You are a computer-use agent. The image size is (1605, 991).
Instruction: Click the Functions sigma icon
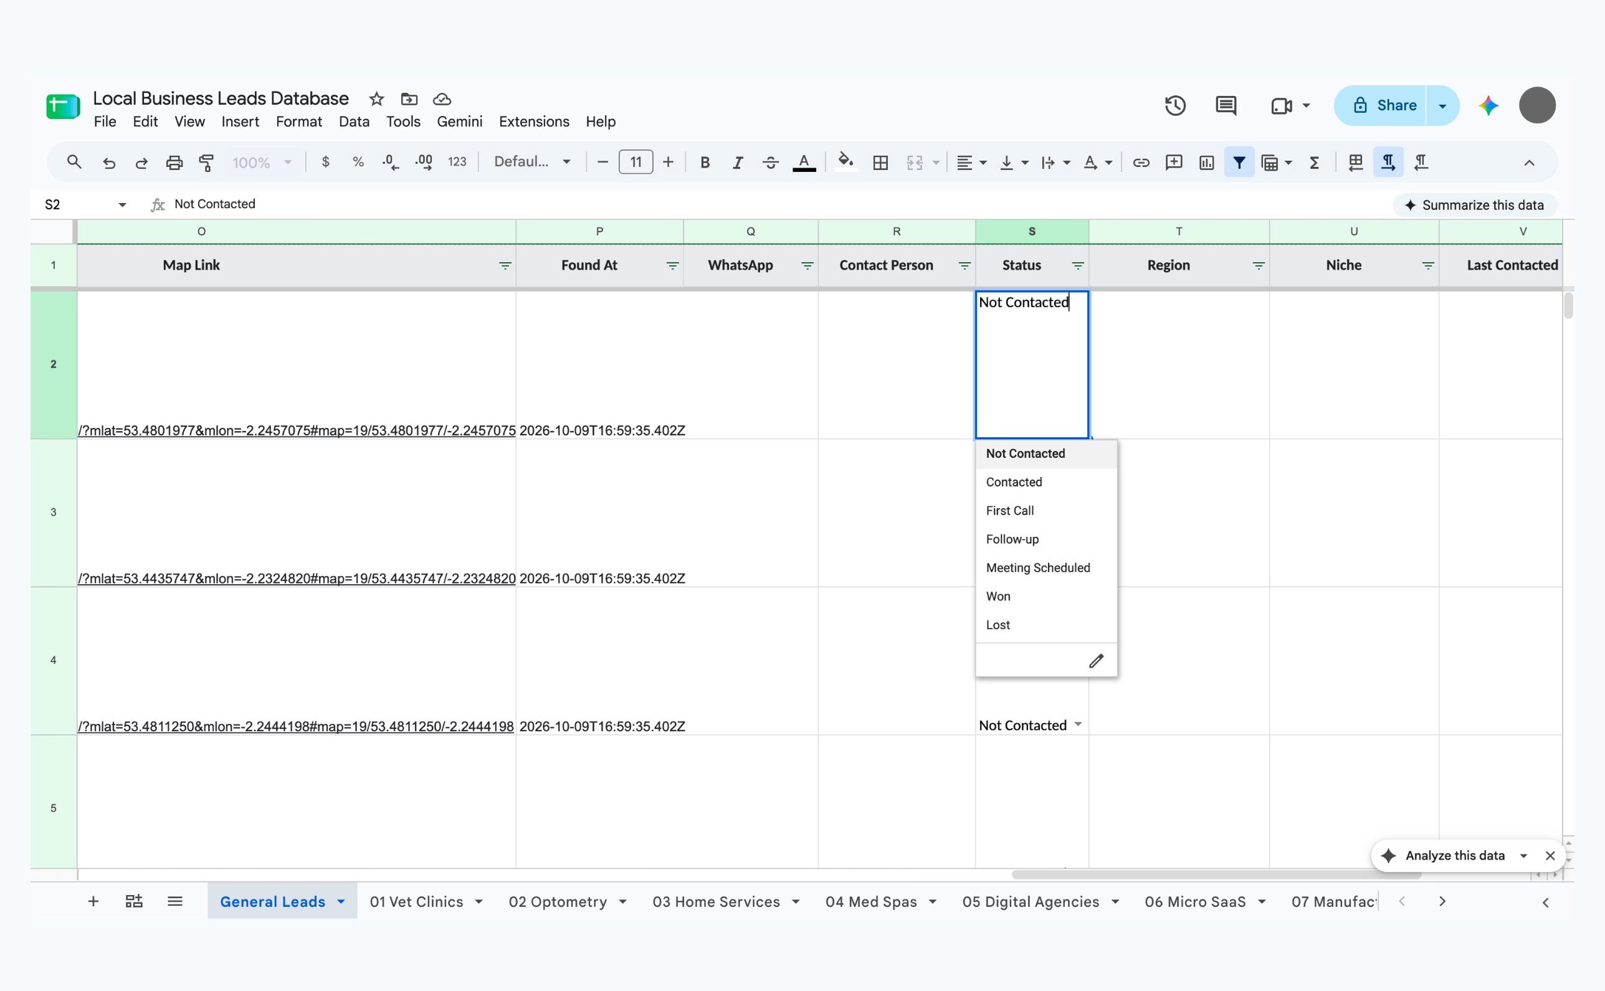[1315, 163]
